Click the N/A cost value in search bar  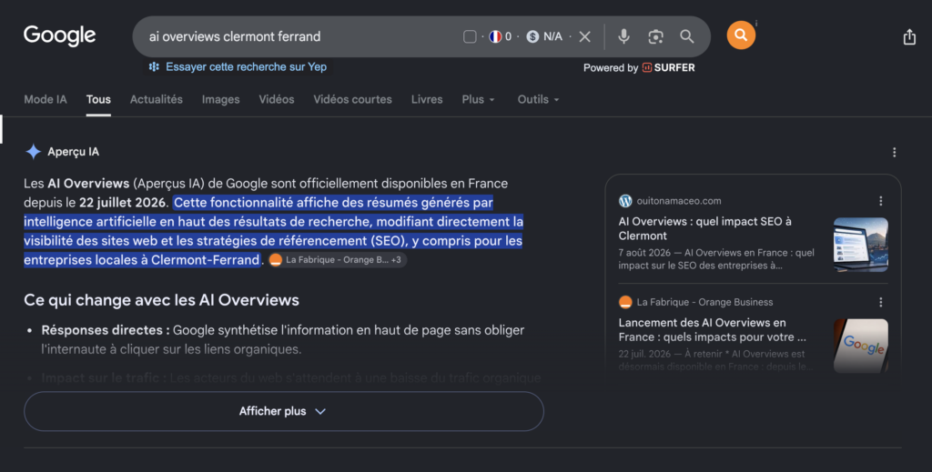click(x=552, y=36)
